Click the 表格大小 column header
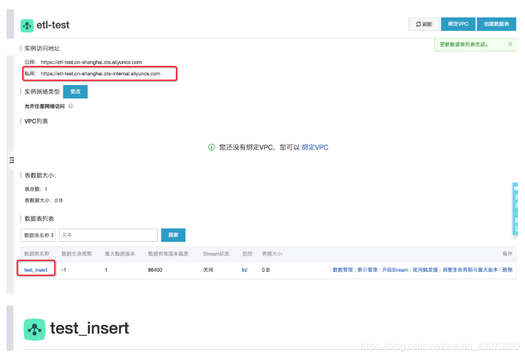The height and width of the screenshot is (357, 525). (x=272, y=254)
